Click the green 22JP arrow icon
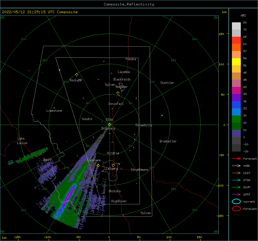Screen dimensions: 258x241 (x=236, y=187)
